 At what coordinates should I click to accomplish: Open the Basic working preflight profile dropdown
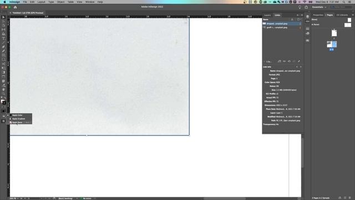pos(77,198)
